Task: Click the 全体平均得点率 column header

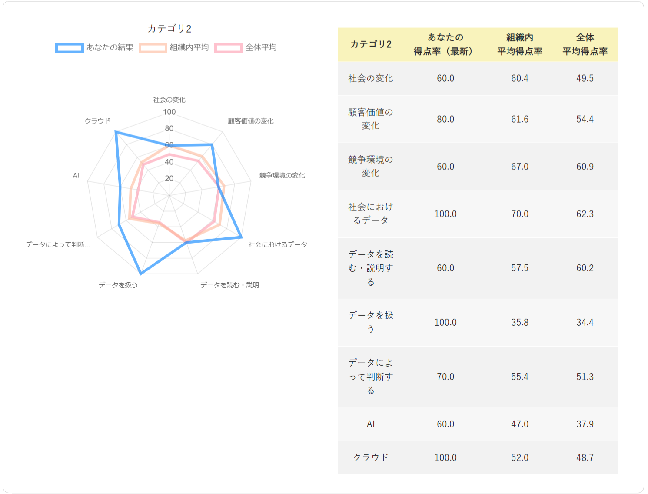Action: tap(585, 44)
